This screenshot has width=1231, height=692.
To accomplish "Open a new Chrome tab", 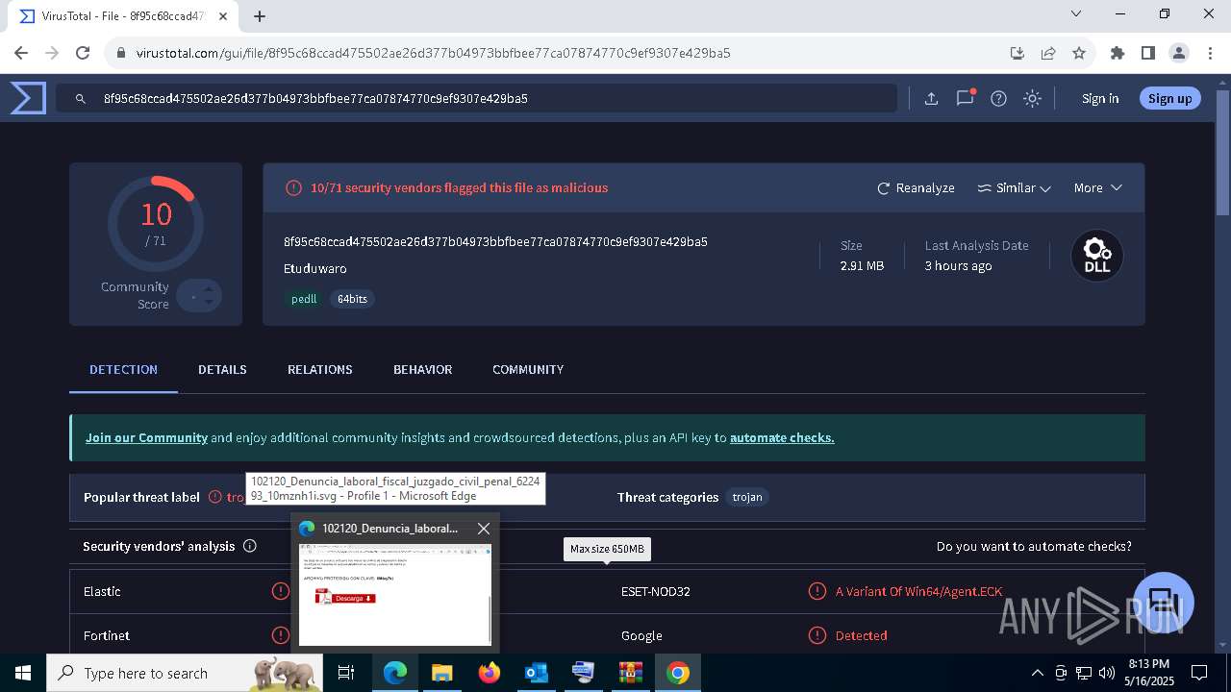I will point(260,15).
